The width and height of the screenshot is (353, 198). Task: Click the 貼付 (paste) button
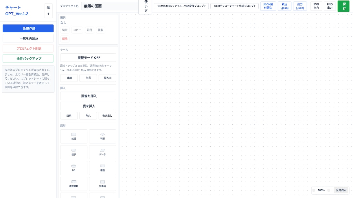click(x=89, y=30)
